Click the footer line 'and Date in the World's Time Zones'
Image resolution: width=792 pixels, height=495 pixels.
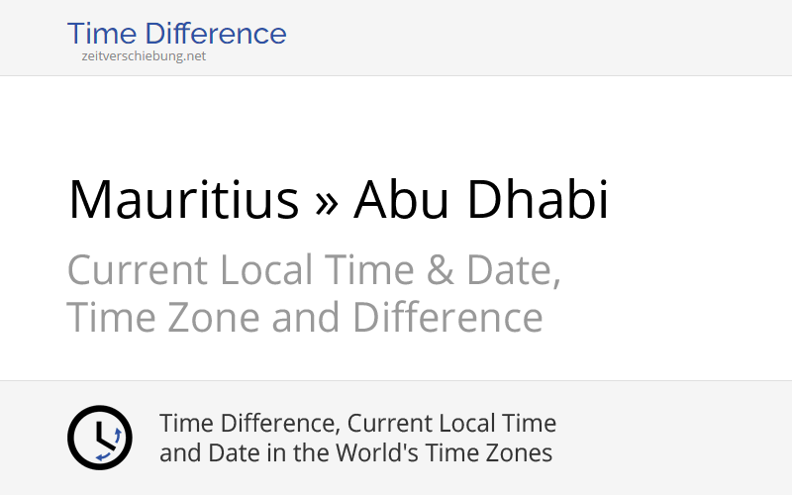click(355, 453)
